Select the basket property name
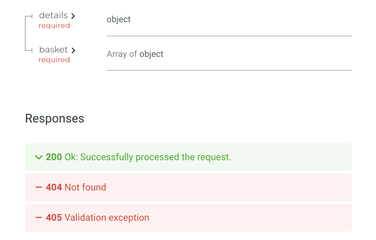The image size is (376, 240). coord(53,50)
